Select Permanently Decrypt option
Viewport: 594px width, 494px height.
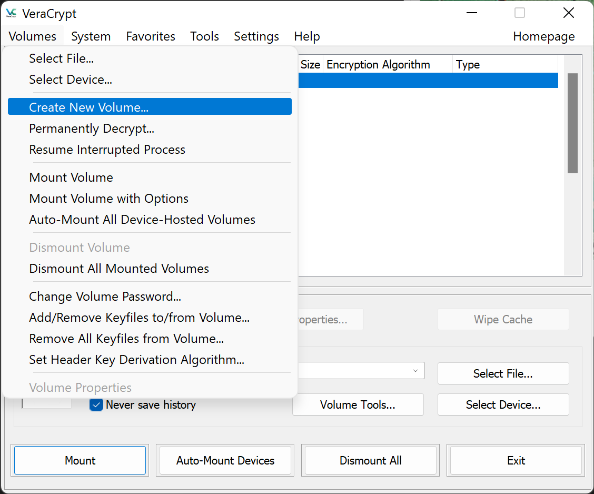(x=92, y=128)
